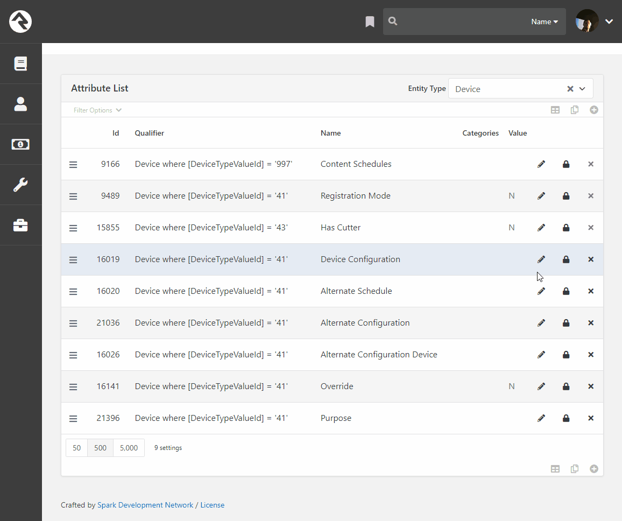Select the Alternate Configuration Device name
622x521 pixels.
[379, 354]
